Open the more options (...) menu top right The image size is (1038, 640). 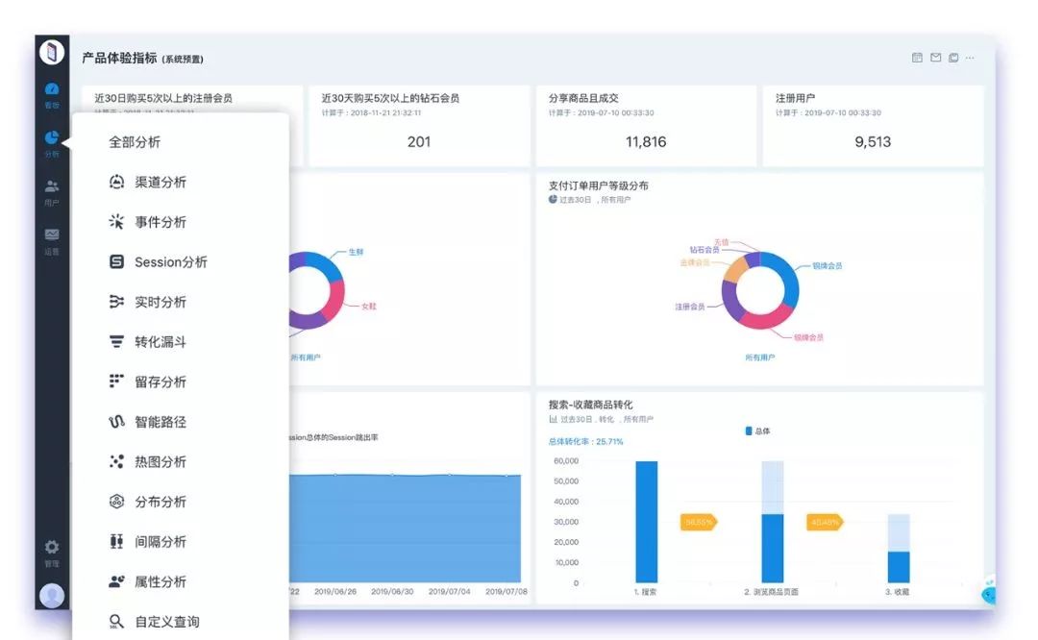[968, 57]
